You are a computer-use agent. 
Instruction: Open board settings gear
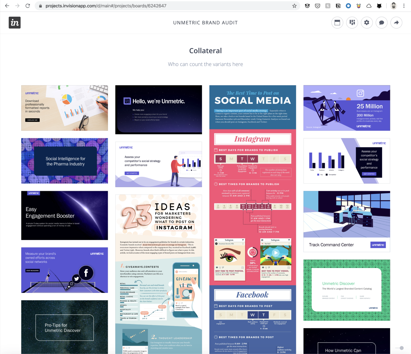tap(367, 22)
